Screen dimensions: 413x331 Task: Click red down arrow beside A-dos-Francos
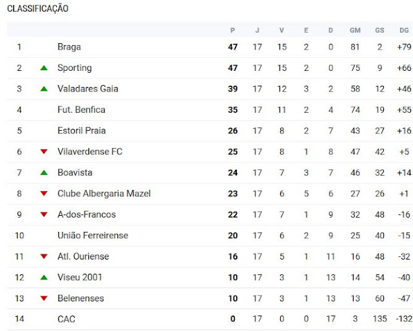pyautogui.click(x=44, y=215)
